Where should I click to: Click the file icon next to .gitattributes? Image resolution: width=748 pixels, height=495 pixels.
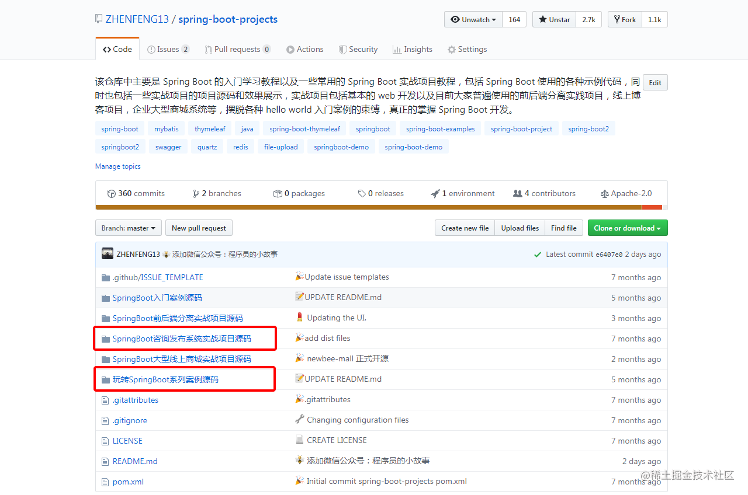coord(105,400)
